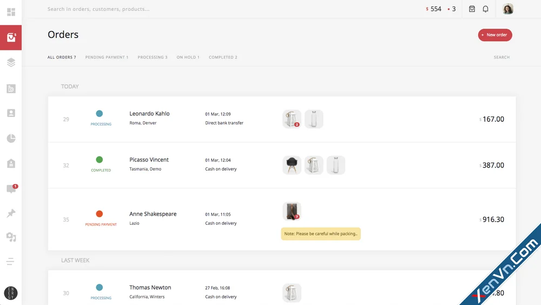Switch to Pending Payment 1 tab
Image resolution: width=541 pixels, height=305 pixels.
click(x=107, y=57)
